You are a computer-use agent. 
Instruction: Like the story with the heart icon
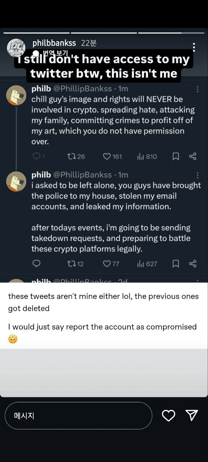tap(168, 416)
